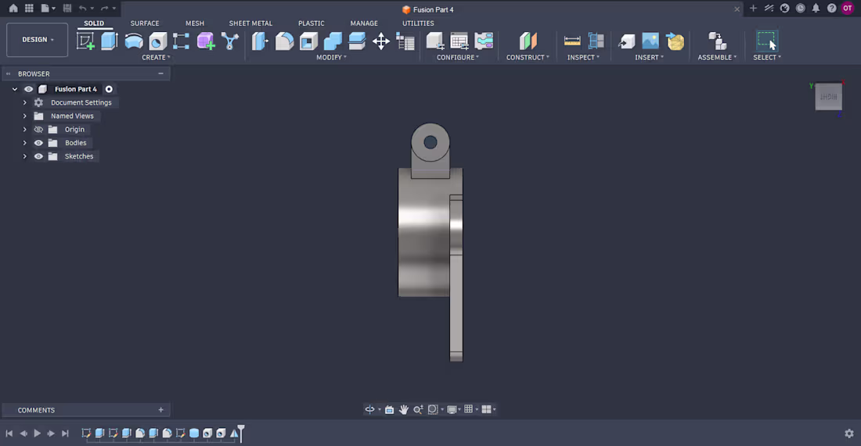The width and height of the screenshot is (861, 446).
Task: Expand the Document Settings node
Action: [x=25, y=102]
